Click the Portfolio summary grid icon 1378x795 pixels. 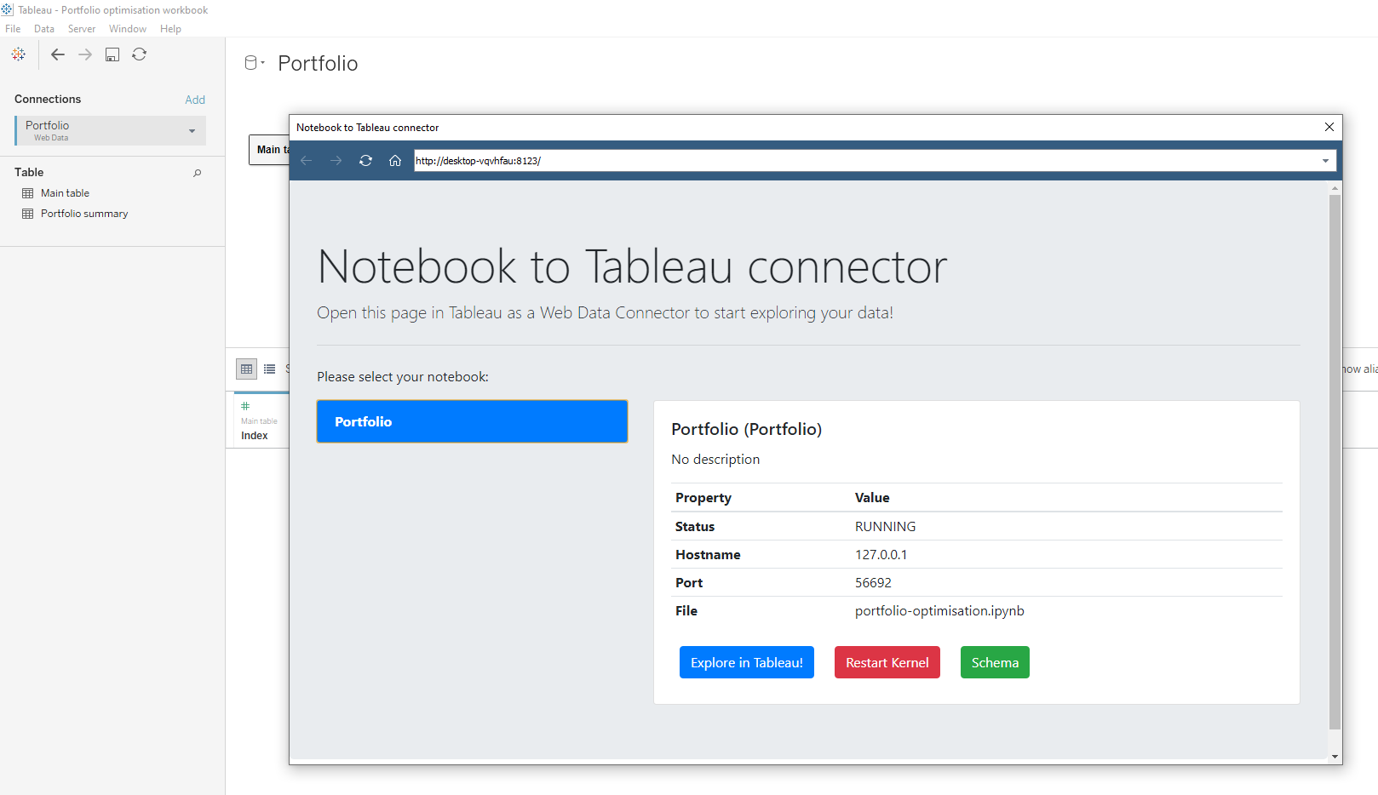[x=28, y=214]
